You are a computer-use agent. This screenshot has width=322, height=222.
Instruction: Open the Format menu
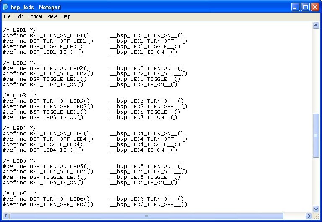pos(35,16)
